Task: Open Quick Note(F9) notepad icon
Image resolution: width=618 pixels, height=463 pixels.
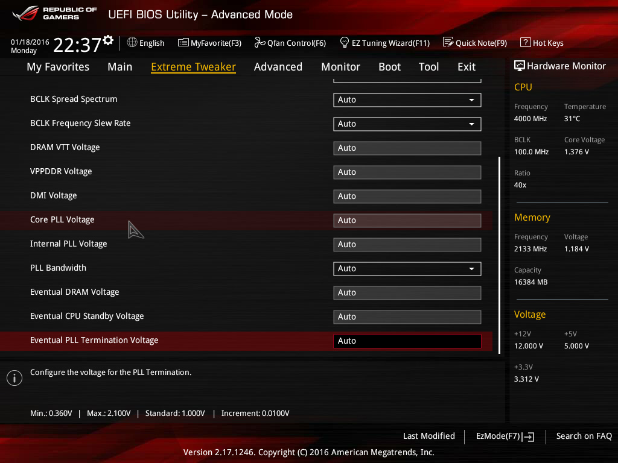Action: 448,42
